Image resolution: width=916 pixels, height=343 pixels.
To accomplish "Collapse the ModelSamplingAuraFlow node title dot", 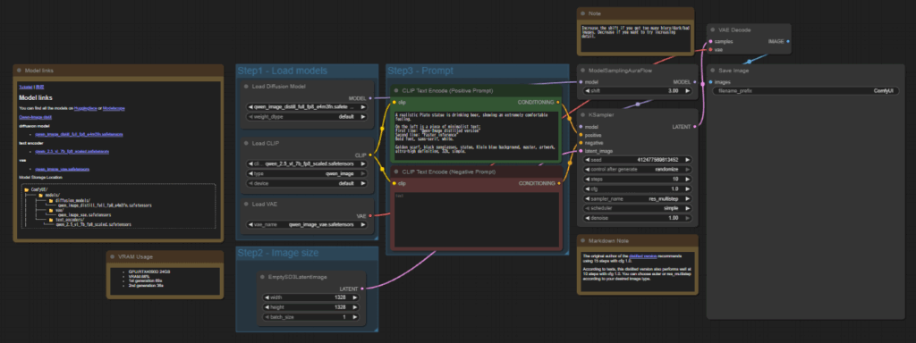I will 582,70.
